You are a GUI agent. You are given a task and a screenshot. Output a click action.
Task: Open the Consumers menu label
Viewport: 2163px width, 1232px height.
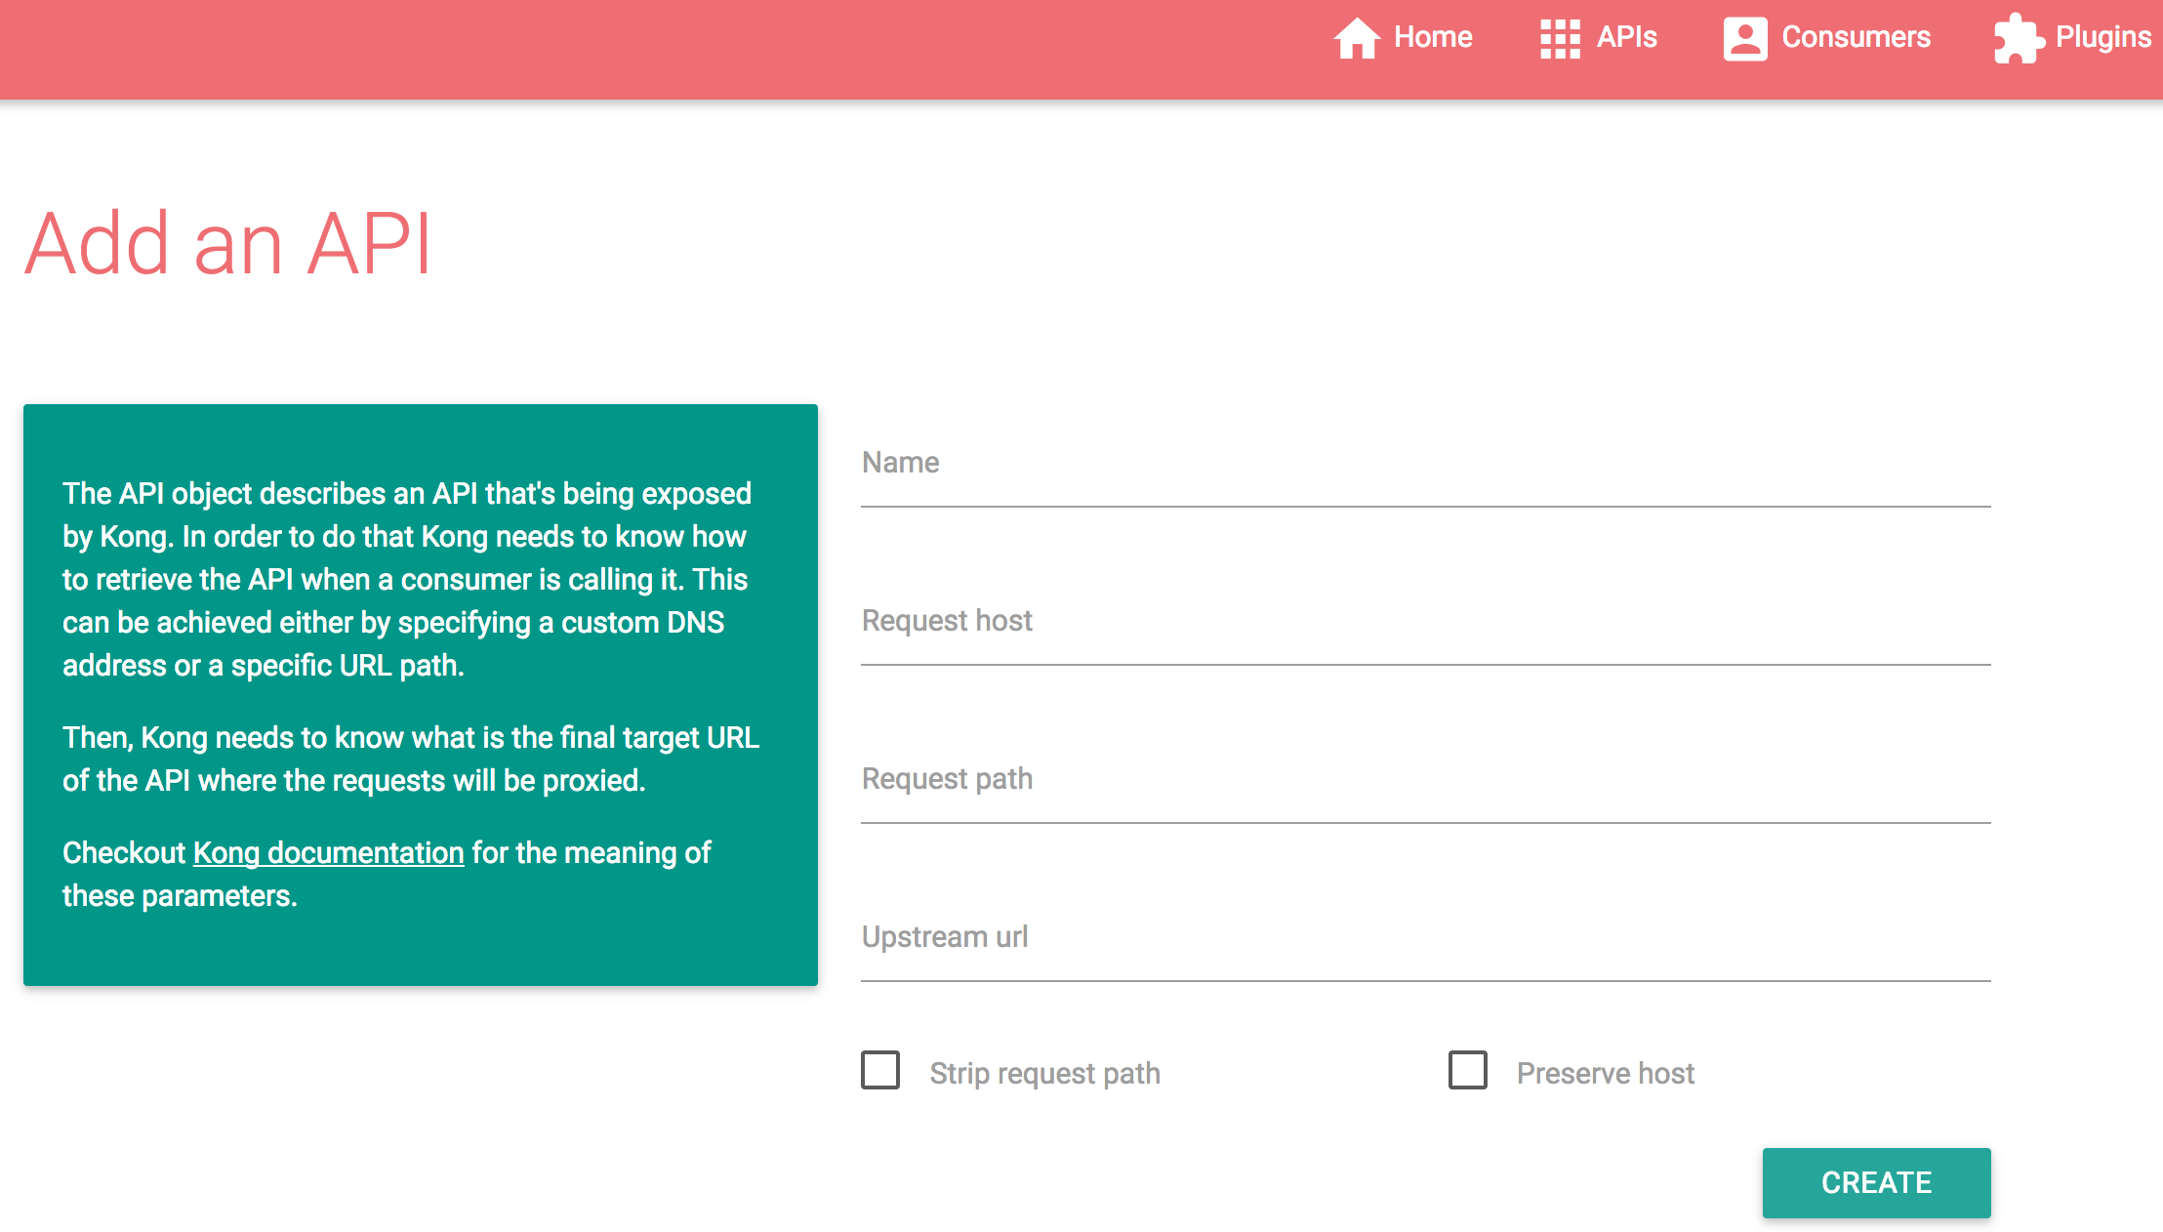click(x=1856, y=37)
